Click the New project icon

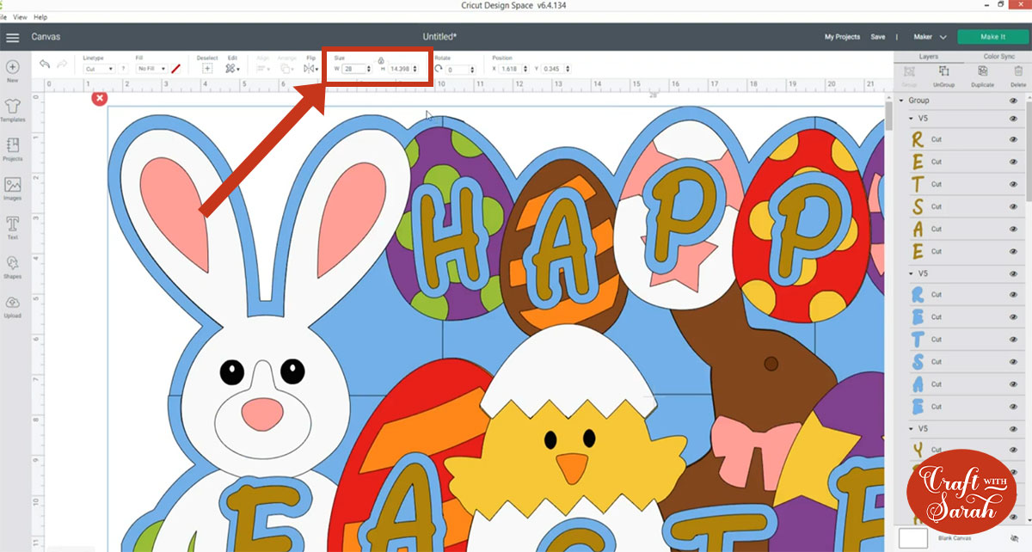click(12, 67)
